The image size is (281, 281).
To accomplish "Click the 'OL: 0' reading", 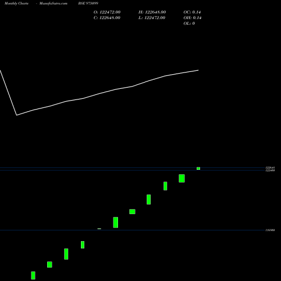I will pyautogui.click(x=189, y=24).
